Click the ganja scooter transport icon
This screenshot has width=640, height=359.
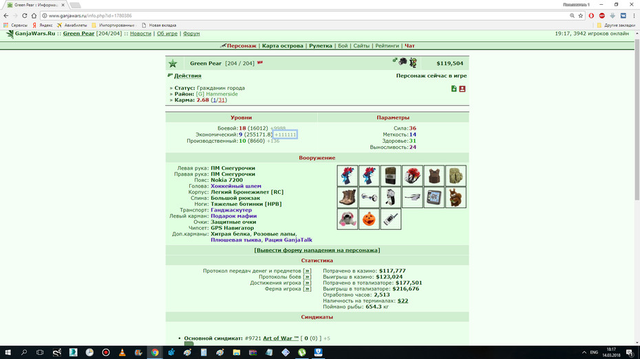click(369, 198)
